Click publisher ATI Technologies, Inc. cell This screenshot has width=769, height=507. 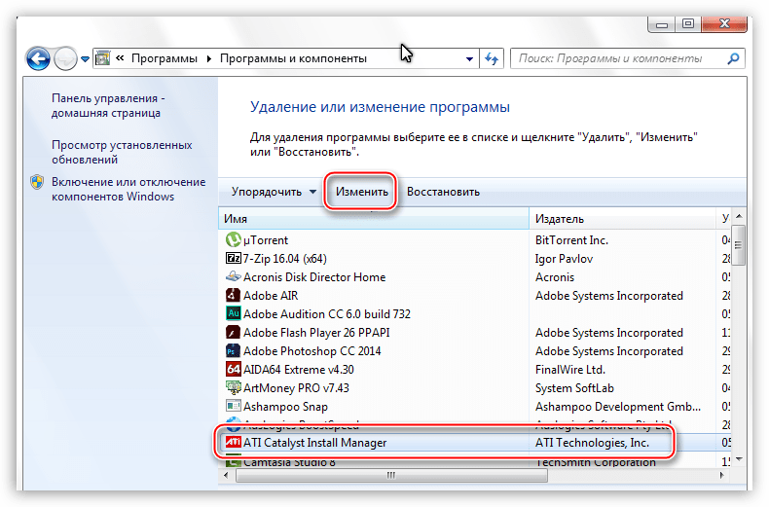coord(593,442)
